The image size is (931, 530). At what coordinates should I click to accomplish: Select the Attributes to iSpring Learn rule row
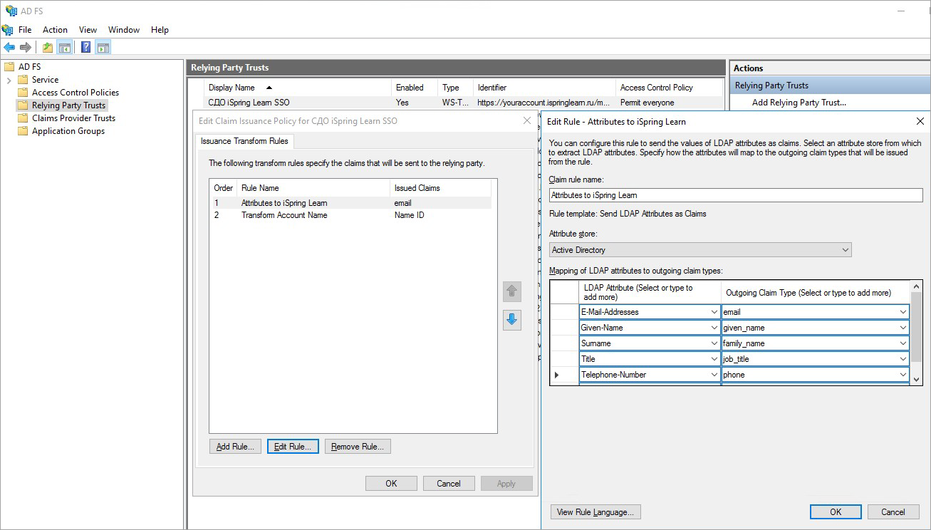(352, 203)
